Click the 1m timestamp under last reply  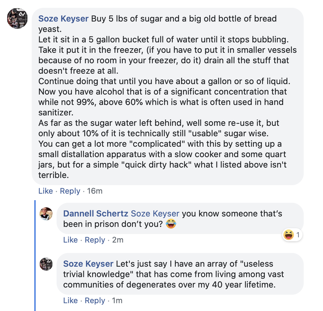117,301
